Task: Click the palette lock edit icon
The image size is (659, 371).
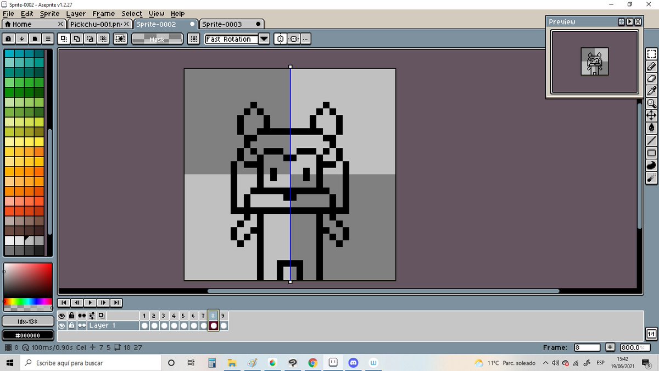Action: 8,39
